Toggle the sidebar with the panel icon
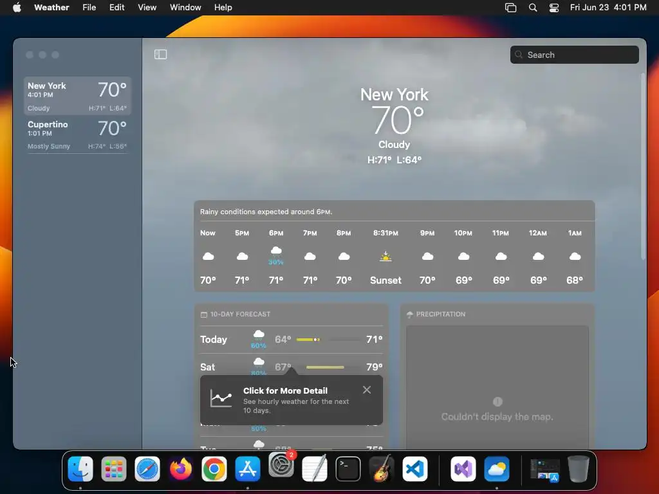Image resolution: width=659 pixels, height=494 pixels. click(160, 54)
